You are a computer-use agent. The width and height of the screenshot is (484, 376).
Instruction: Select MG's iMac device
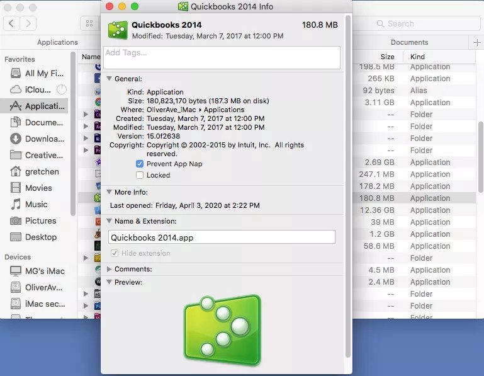tap(37, 271)
